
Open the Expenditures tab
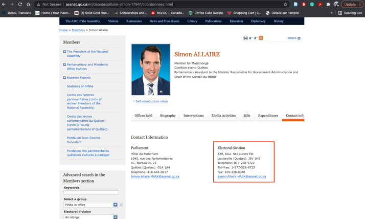point(268,116)
